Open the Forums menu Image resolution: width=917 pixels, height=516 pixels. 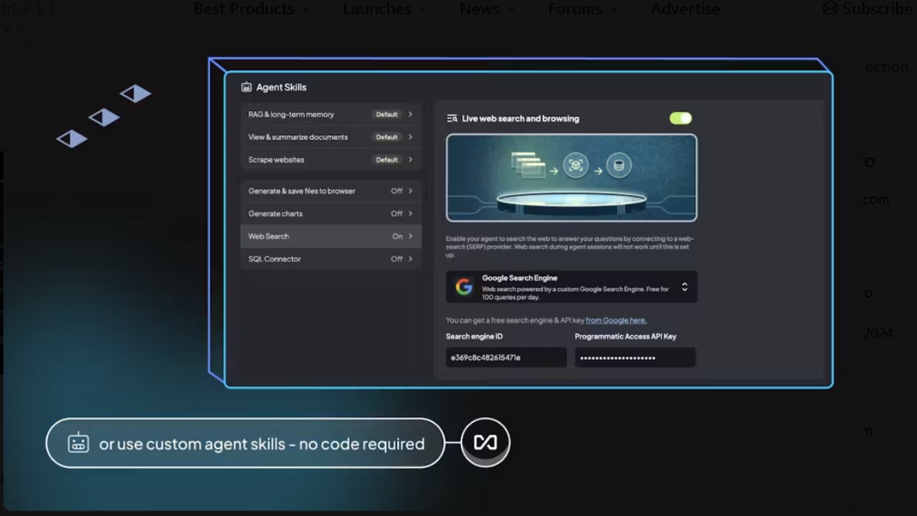583,9
